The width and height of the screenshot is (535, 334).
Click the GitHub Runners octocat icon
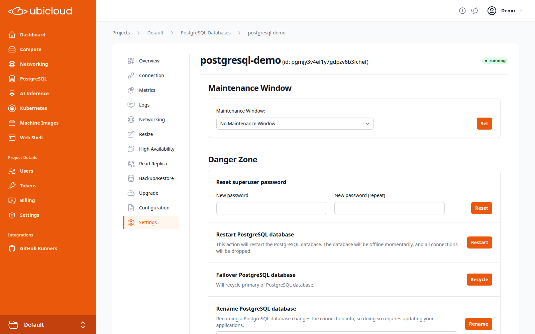coord(12,248)
